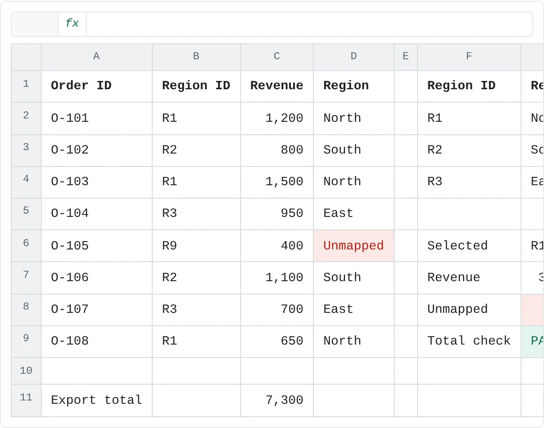Click the fx function icon
Viewport: 544px width, 428px height.
tap(72, 24)
